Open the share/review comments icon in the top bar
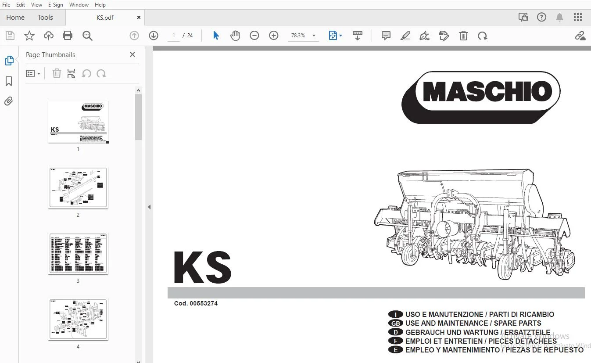This screenshot has height=363, width=591. 523,18
